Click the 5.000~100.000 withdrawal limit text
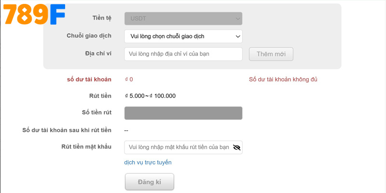This screenshot has height=193, width=386. pyautogui.click(x=151, y=96)
